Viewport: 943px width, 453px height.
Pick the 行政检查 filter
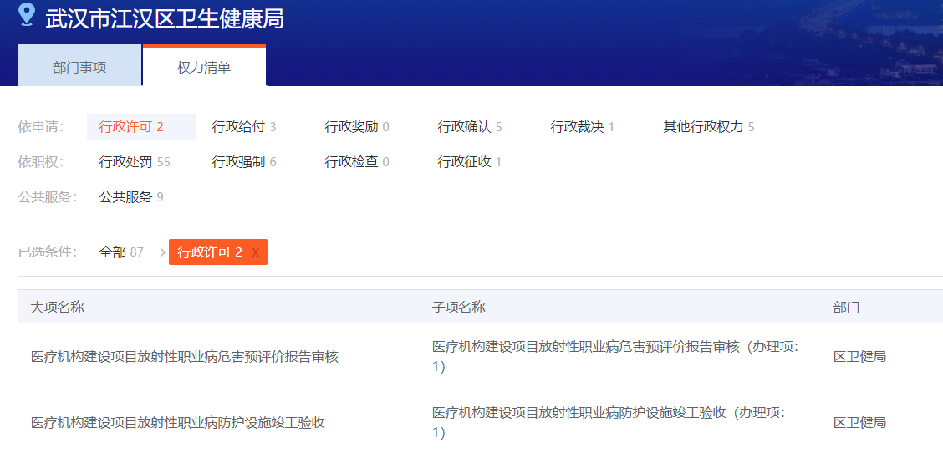coord(357,162)
